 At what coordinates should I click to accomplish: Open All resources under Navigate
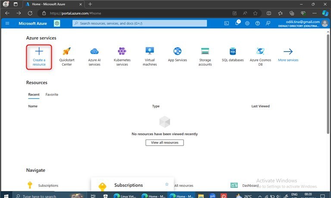point(184,186)
